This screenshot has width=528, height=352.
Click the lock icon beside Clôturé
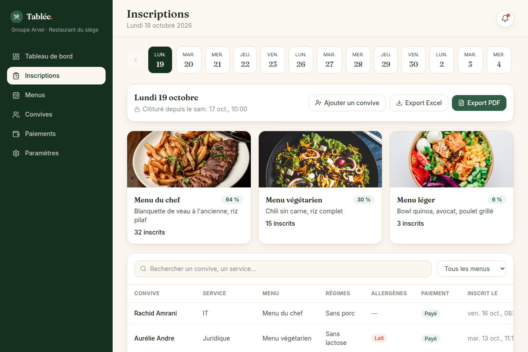click(x=137, y=109)
